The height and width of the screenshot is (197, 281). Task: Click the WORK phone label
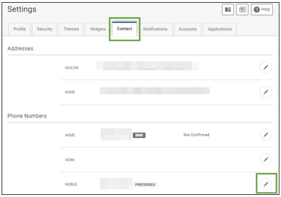70,160
